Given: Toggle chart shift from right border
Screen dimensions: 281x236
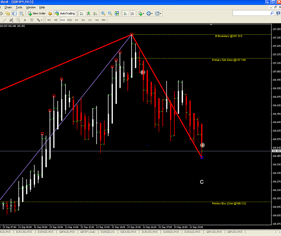Looking at the screenshot, I should (132, 14).
